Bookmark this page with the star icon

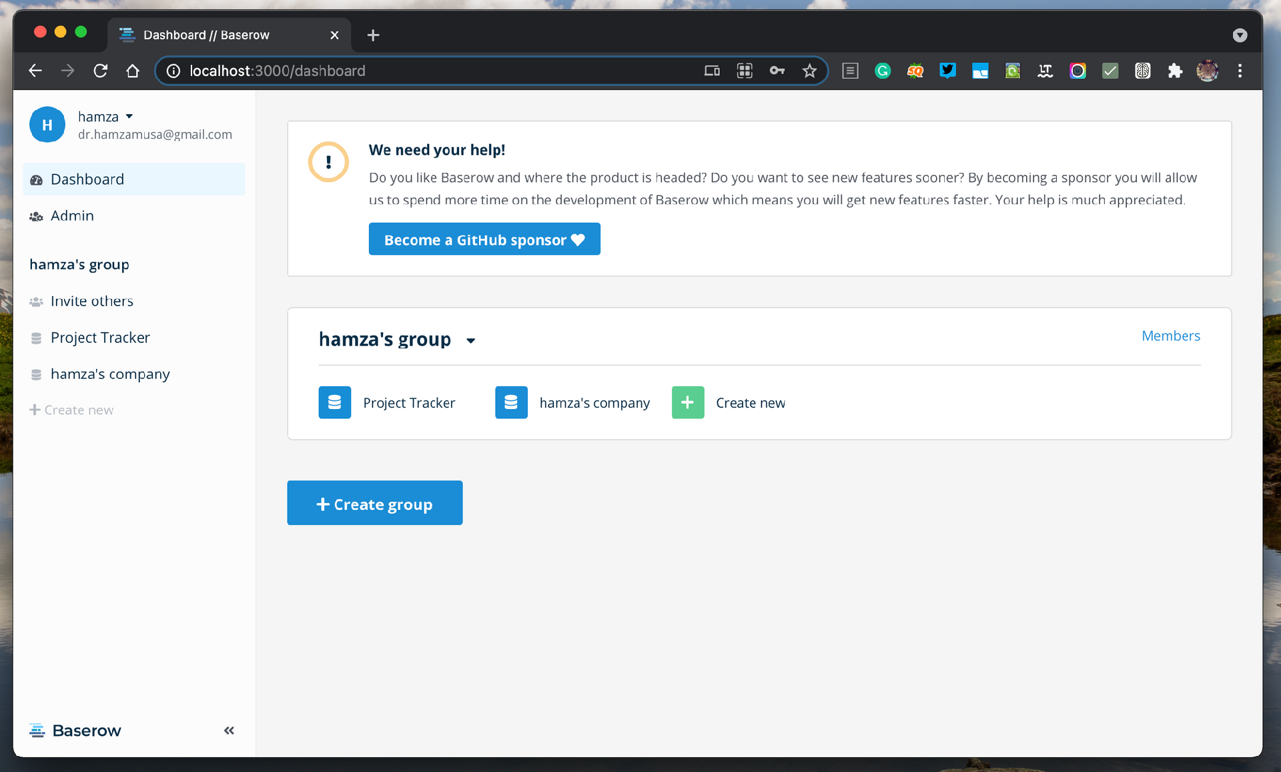pos(809,71)
